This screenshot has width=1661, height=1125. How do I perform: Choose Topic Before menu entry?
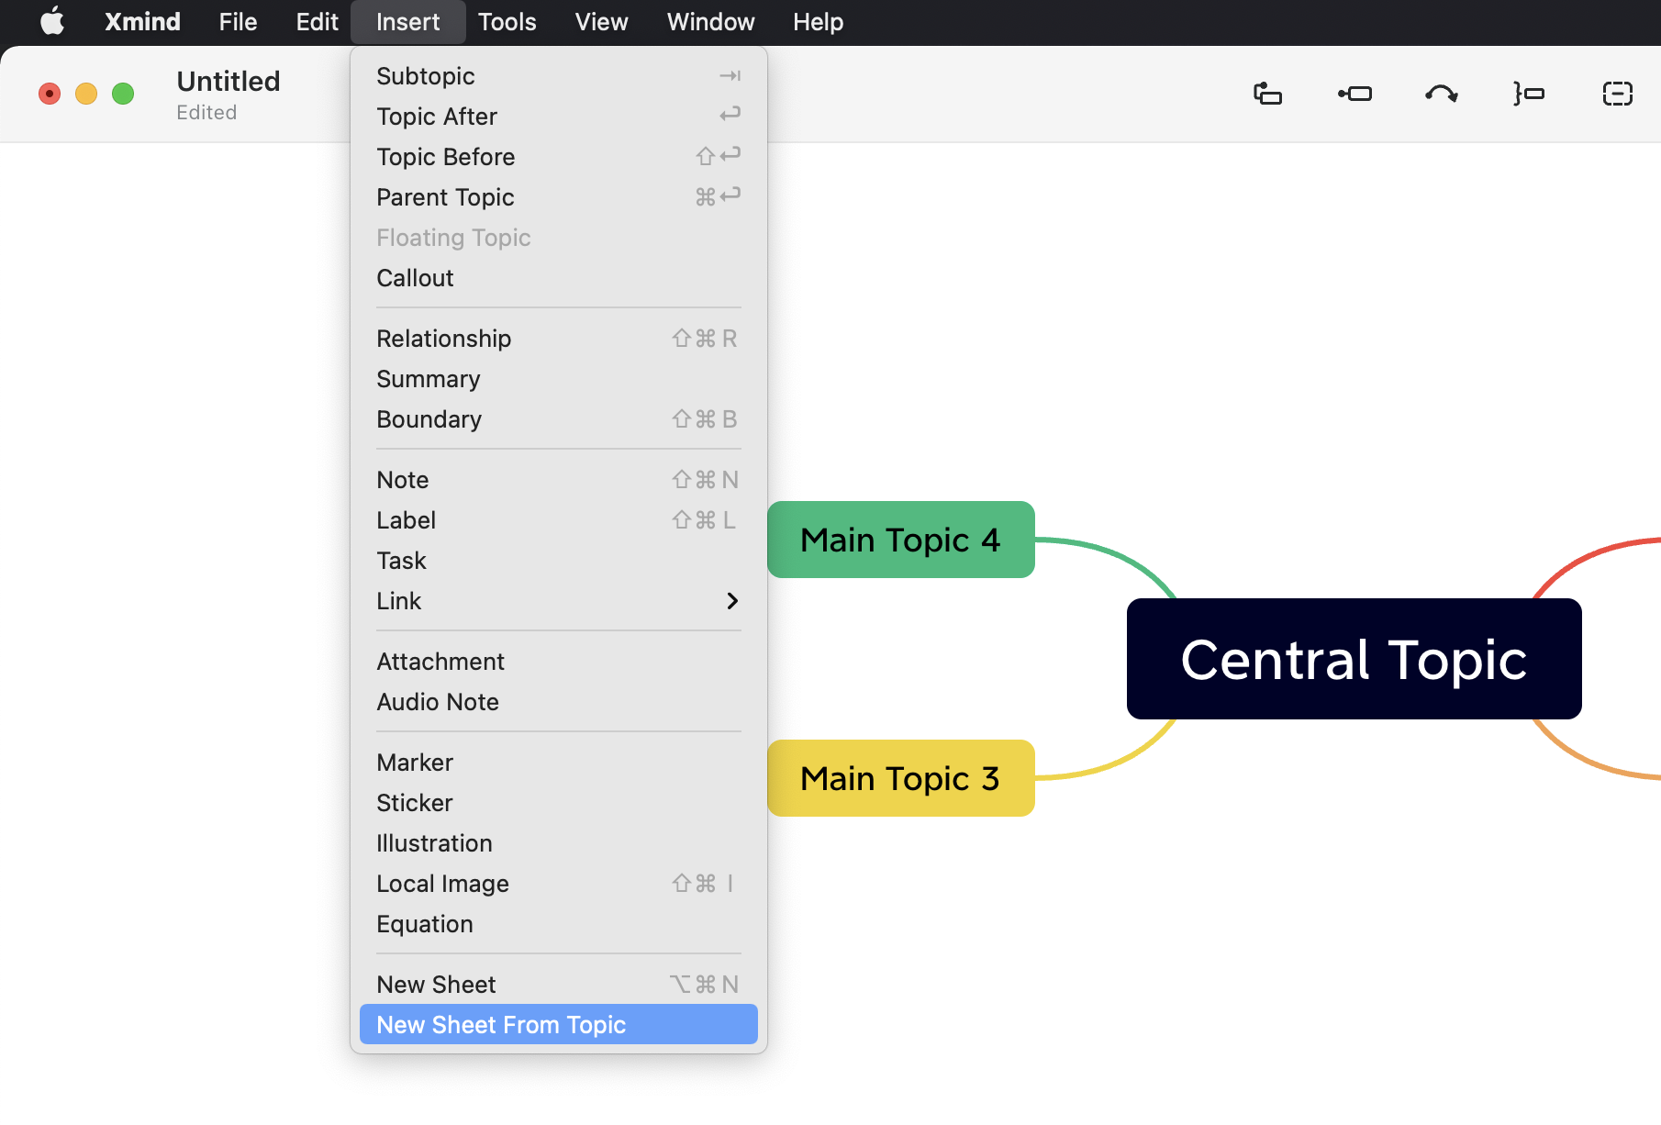click(x=559, y=157)
